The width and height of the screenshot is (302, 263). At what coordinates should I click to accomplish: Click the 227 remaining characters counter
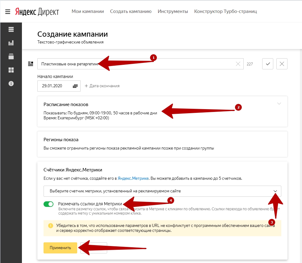250,64
